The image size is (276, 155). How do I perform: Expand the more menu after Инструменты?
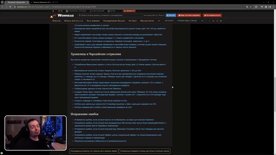click(159, 21)
